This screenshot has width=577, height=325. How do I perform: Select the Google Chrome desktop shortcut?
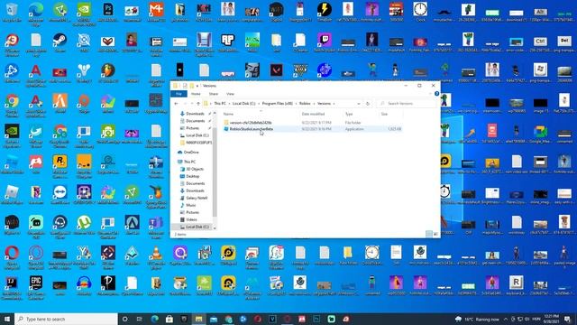(12, 105)
